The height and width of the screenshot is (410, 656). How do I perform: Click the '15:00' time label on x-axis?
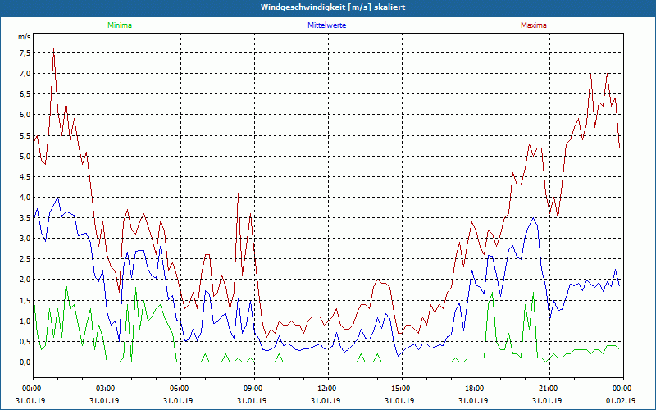click(x=402, y=389)
